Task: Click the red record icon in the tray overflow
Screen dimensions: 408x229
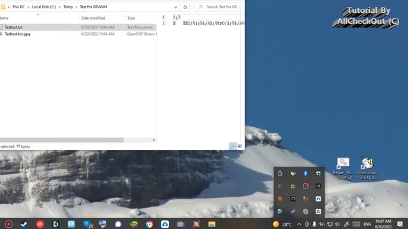Action: tap(305, 186)
